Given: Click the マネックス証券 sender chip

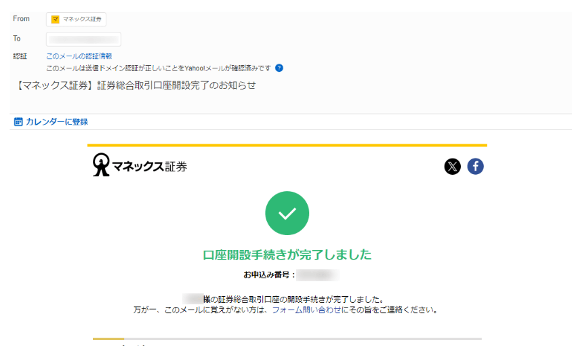Looking at the screenshot, I should (76, 20).
